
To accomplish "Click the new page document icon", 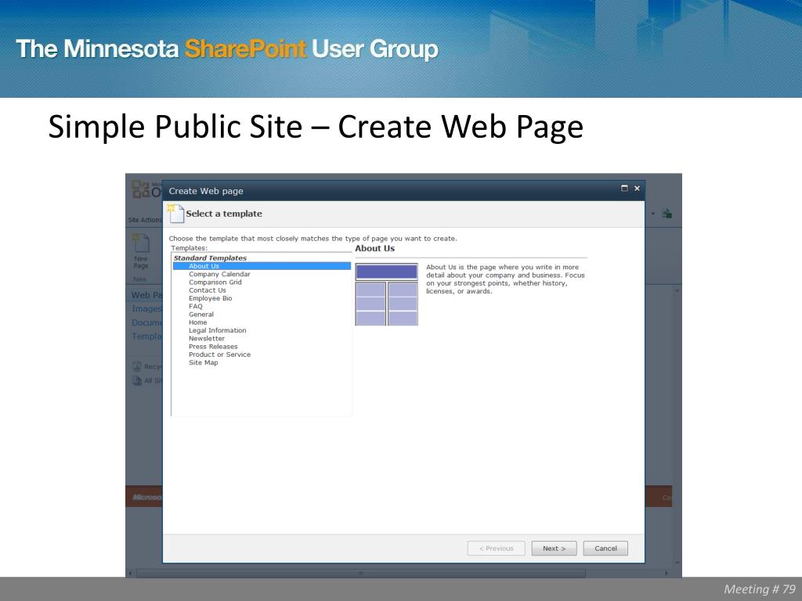I will point(175,214).
